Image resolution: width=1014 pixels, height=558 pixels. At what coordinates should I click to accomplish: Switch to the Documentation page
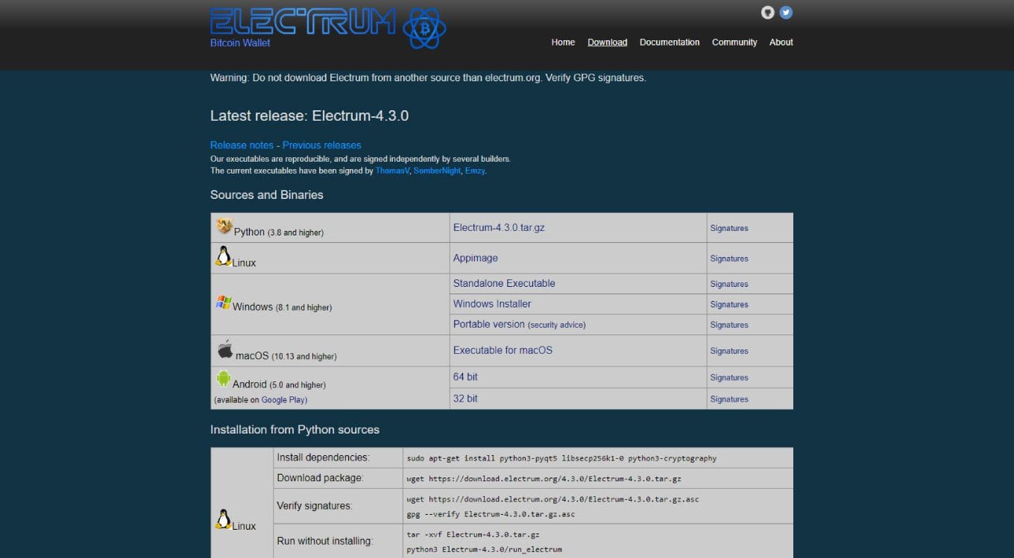point(669,42)
